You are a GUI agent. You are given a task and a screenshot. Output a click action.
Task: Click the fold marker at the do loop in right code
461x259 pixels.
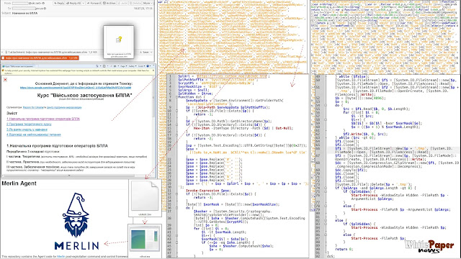[x=326, y=105]
